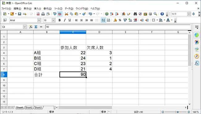Click the Undo arrow icon
The width and height of the screenshot is (201, 114).
click(90, 14)
